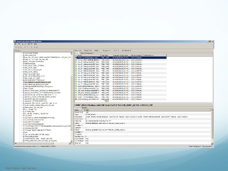
Task: Sort by the Name column header
Action: pyautogui.click(x=89, y=55)
